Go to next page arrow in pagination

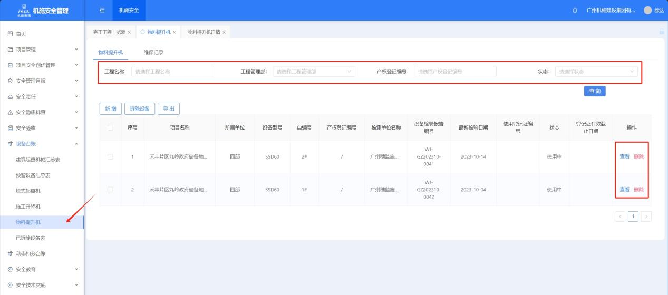[646, 216]
